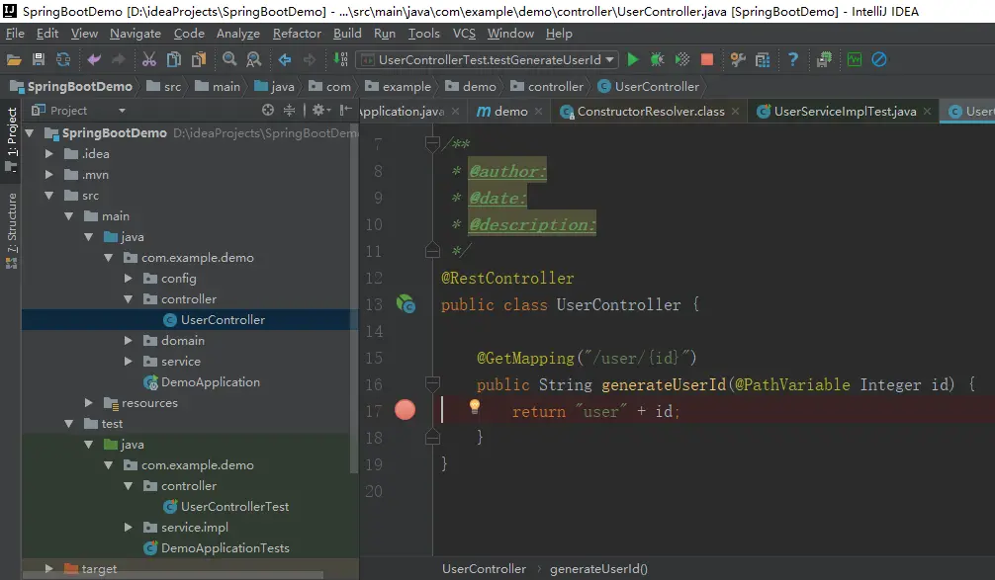Collapse the generateUserId method fold on line 16
The image size is (995, 580).
click(432, 383)
